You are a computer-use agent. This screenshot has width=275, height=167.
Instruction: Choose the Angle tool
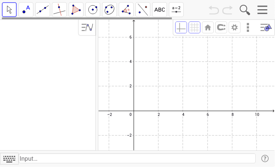coord(126,10)
